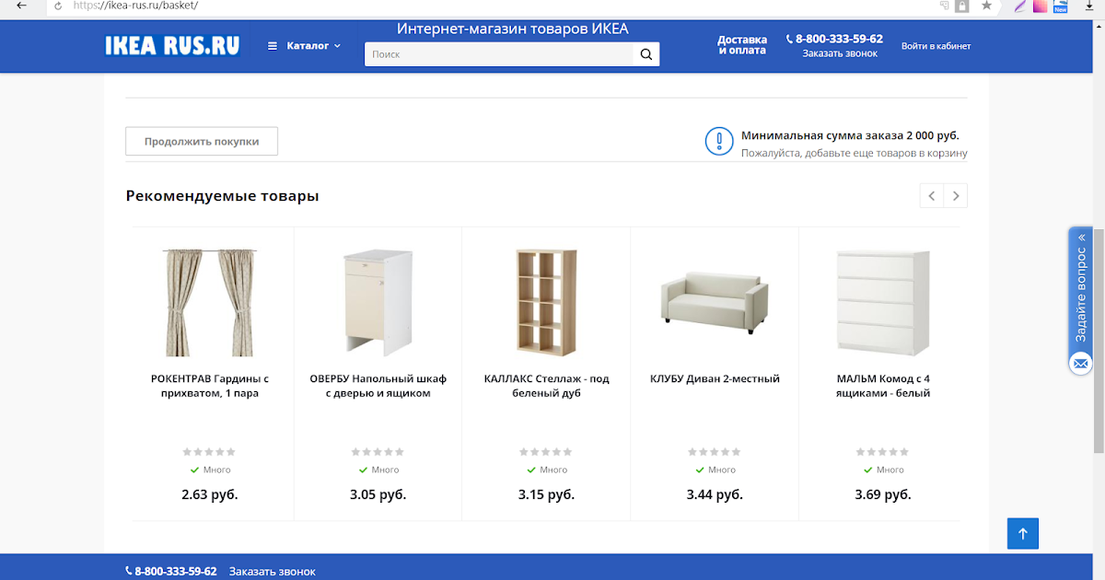
Task: Rate РОКЕНТРАВ using star rating
Action: [209, 452]
